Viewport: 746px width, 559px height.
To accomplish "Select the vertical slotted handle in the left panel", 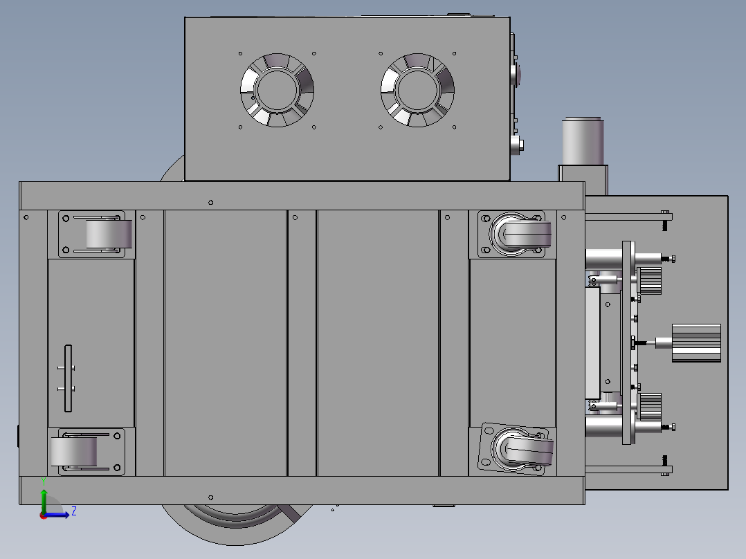I will pyautogui.click(x=68, y=378).
